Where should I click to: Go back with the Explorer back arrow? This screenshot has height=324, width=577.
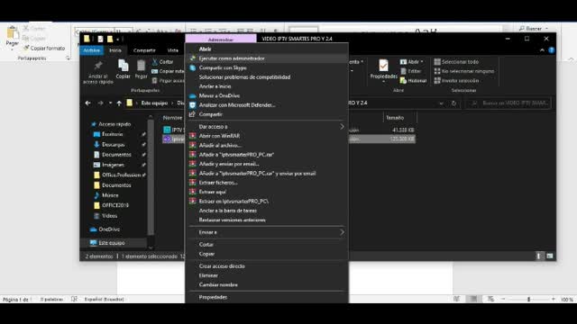[87, 103]
